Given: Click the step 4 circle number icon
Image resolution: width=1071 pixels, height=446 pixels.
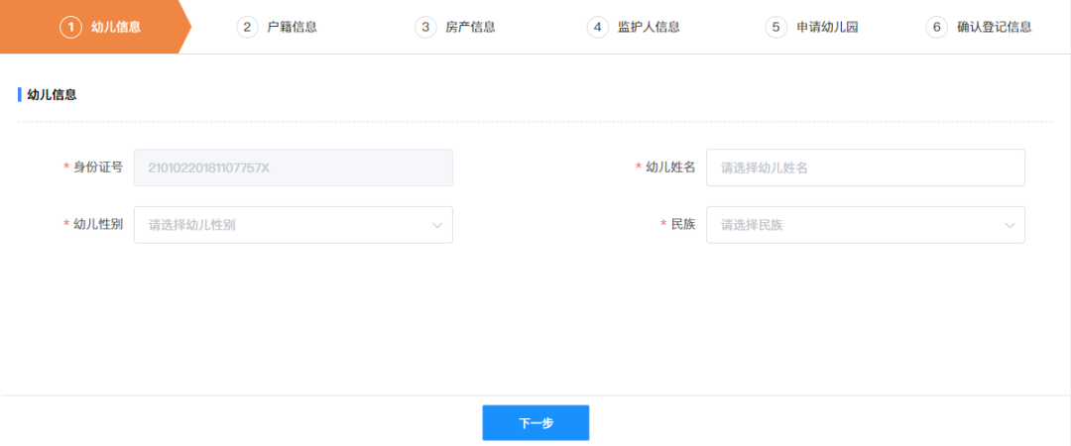Looking at the screenshot, I should pyautogui.click(x=597, y=27).
